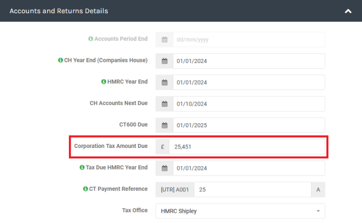Image resolution: width=362 pixels, height=223 pixels.
Task: Open calendar for Accounts Period End
Action: click(165, 40)
